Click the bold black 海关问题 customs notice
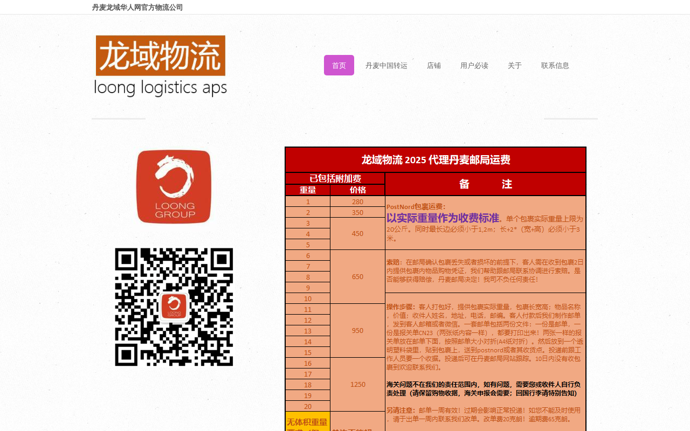The image size is (690, 431). tap(484, 388)
